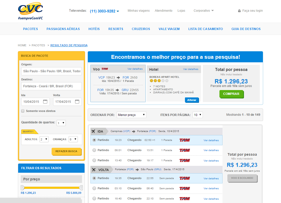The image size is (281, 203).
Task: Click arrow between Fortaleza and São Paulo in VOLTA header
Action: click(137, 170)
